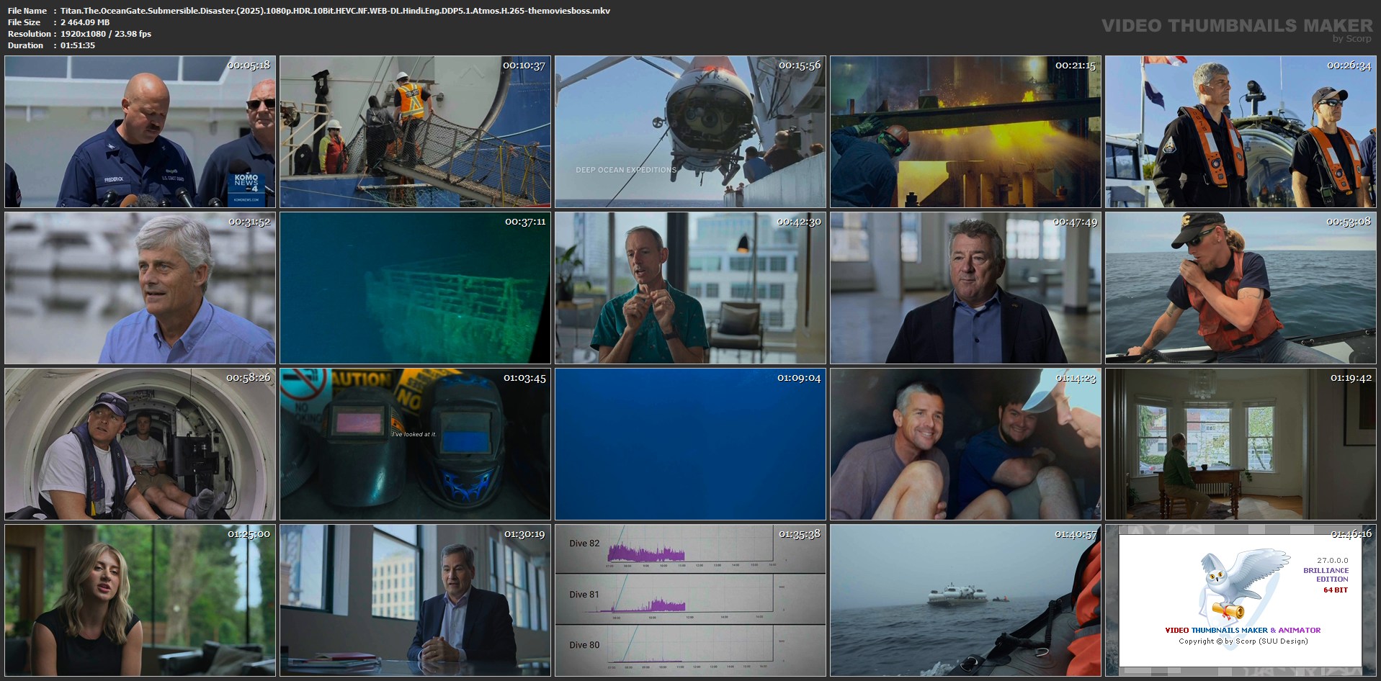The height and width of the screenshot is (681, 1381).
Task: Click the 'Video Thumbnails Maker & Animator' text
Action: coord(1243,630)
